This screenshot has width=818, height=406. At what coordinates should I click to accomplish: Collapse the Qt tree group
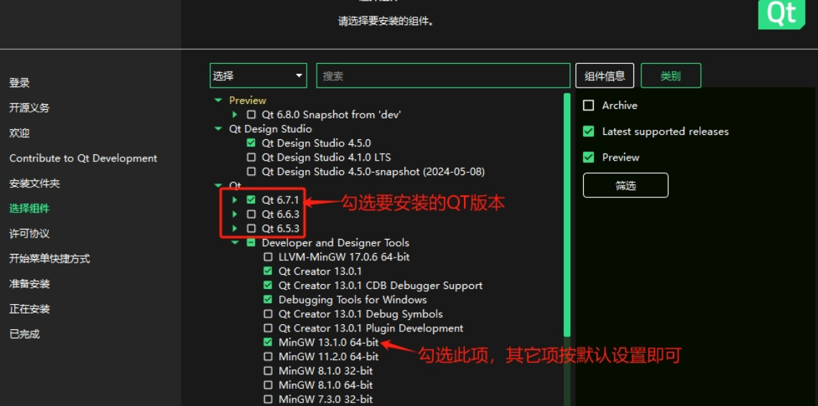pos(218,185)
